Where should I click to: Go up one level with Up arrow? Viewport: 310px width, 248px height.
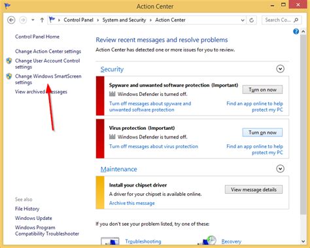(42, 20)
